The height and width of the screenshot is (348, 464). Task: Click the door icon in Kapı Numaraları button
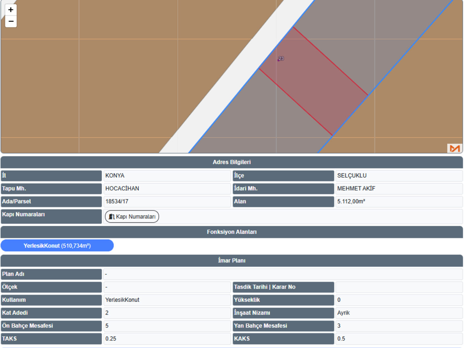[x=111, y=217]
